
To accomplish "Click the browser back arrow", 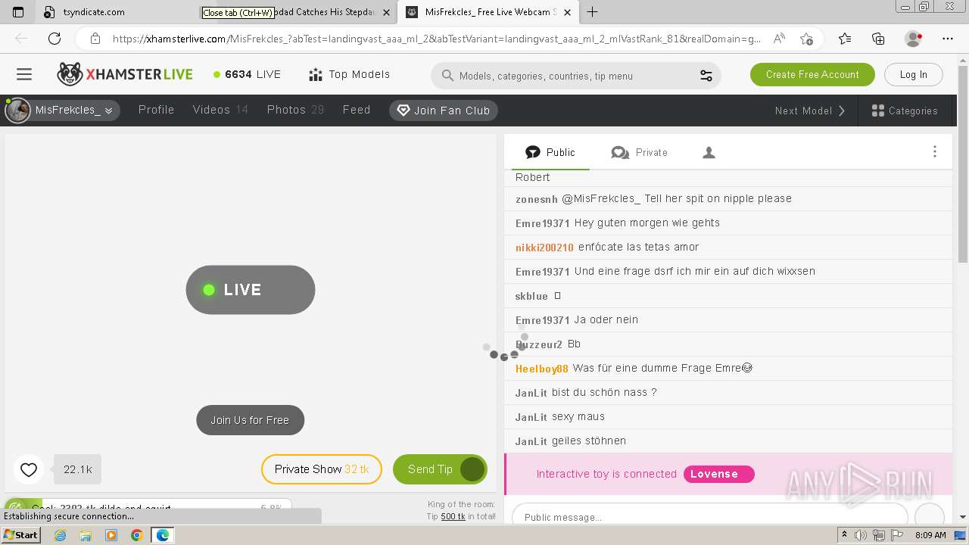I will pos(21,39).
